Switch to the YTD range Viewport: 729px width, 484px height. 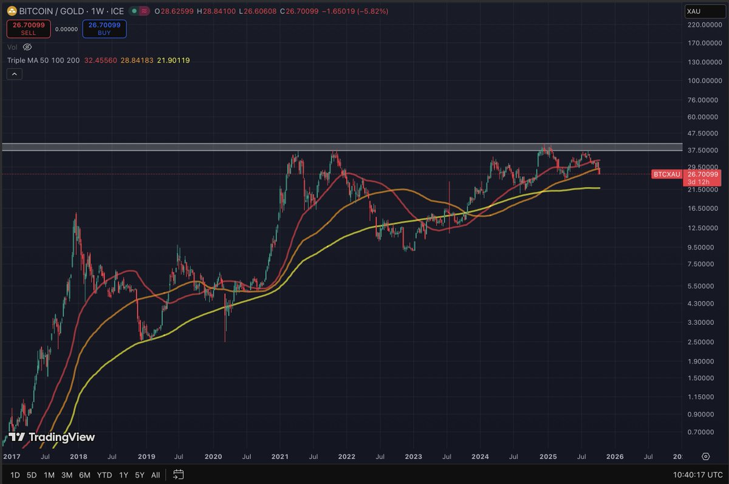pyautogui.click(x=104, y=475)
